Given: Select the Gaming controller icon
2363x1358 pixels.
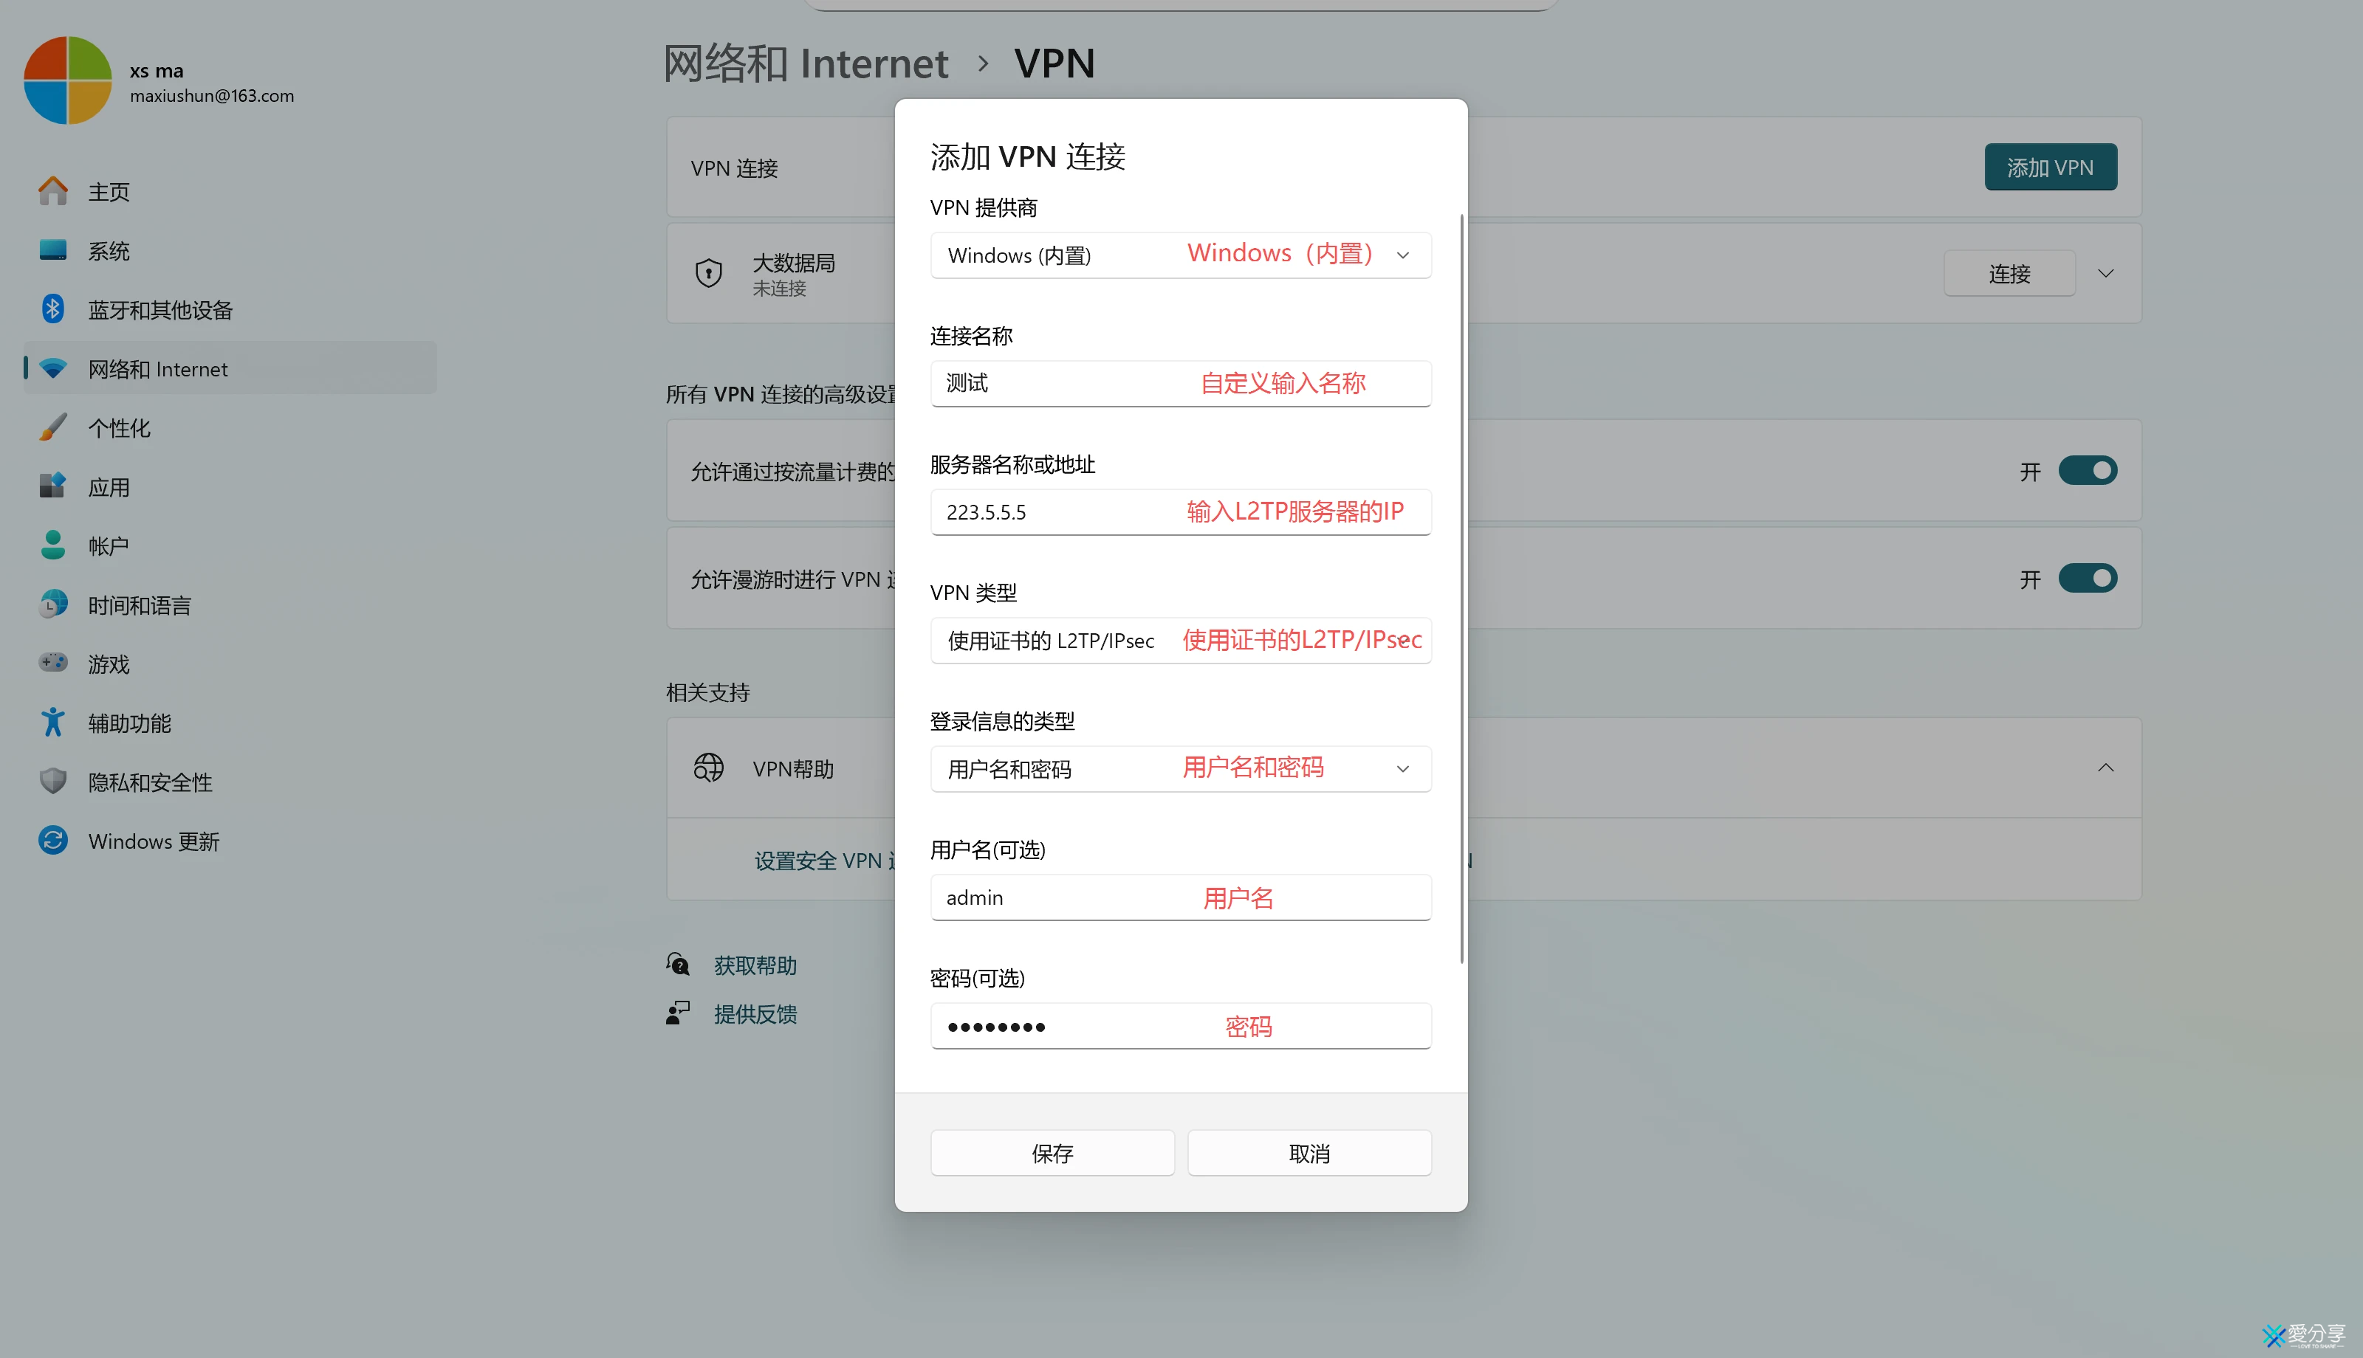Looking at the screenshot, I should pyautogui.click(x=53, y=664).
